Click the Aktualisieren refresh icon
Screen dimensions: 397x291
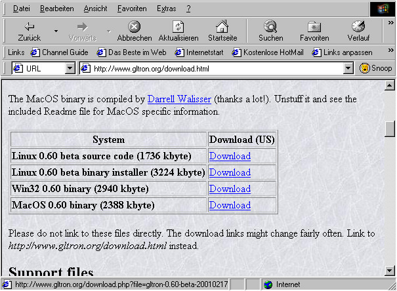click(x=178, y=27)
